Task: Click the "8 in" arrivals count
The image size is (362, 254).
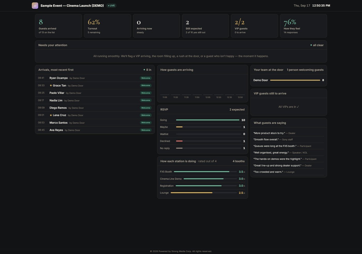Action: pyautogui.click(x=147, y=70)
